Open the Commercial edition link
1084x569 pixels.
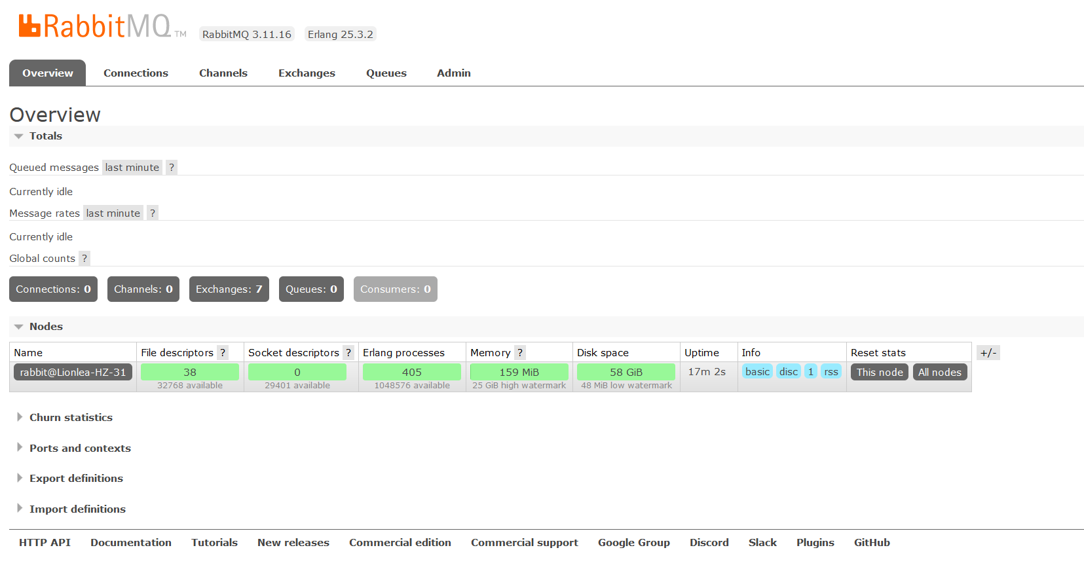click(x=400, y=543)
